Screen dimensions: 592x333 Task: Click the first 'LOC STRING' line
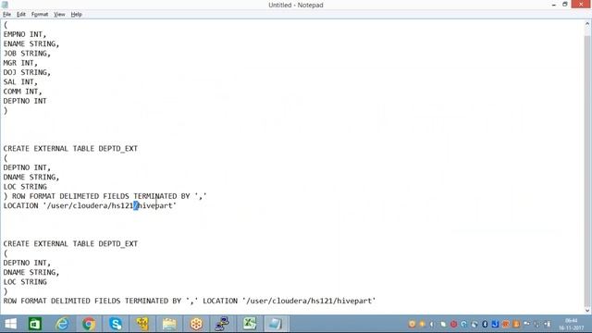(x=25, y=187)
